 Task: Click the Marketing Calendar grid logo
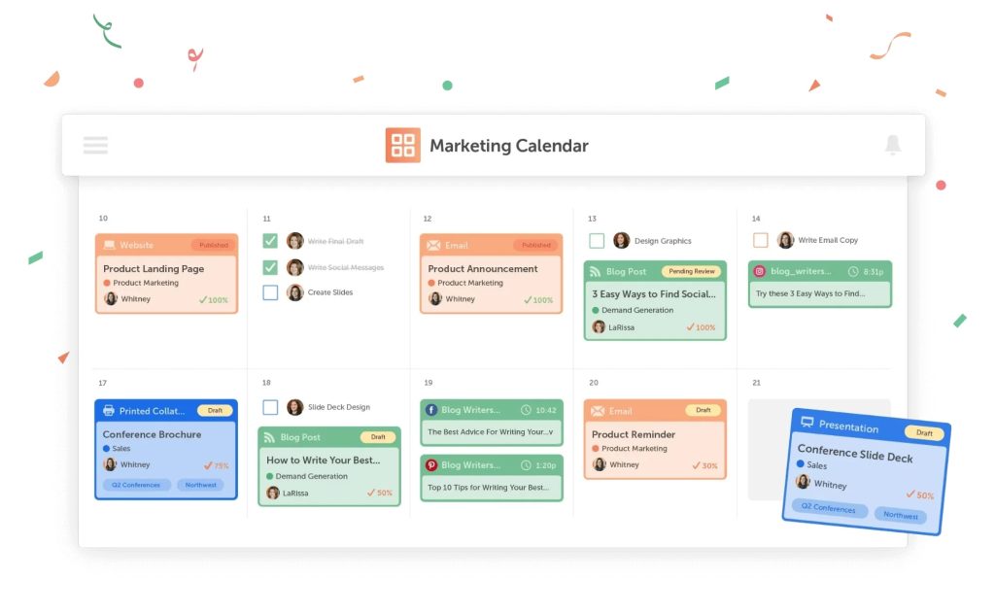click(402, 146)
